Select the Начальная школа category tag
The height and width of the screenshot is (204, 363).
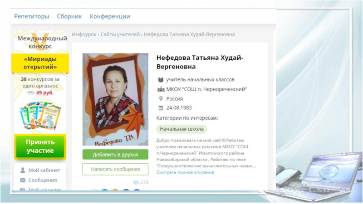coord(182,129)
